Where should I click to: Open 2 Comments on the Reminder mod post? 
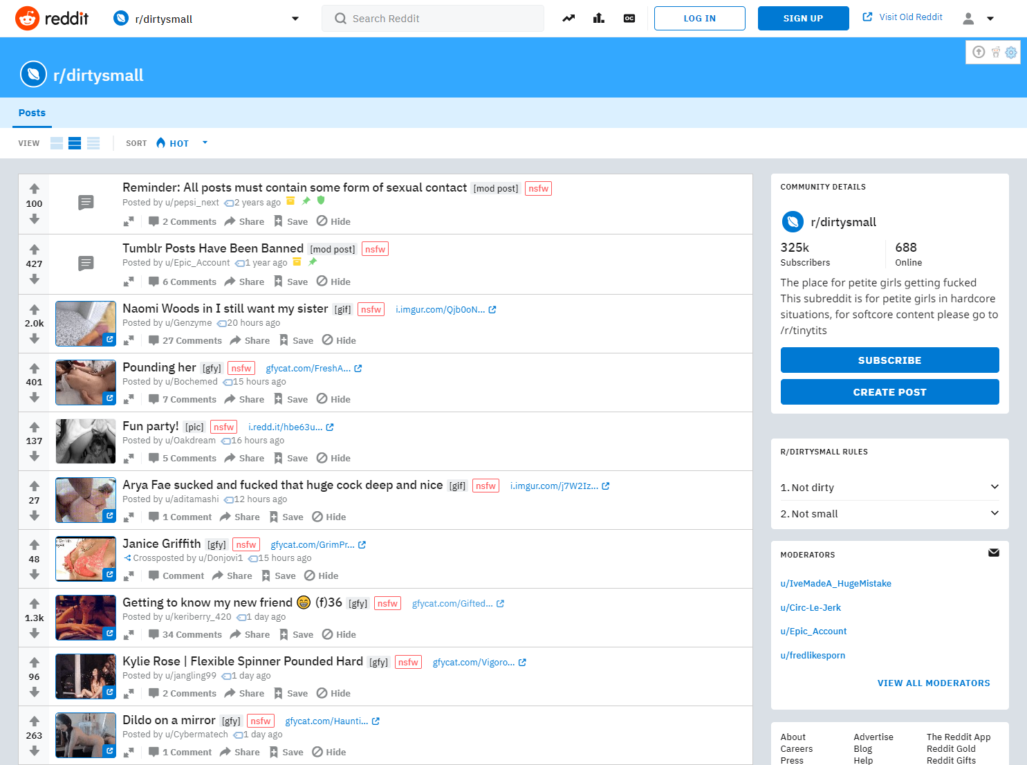tap(183, 221)
